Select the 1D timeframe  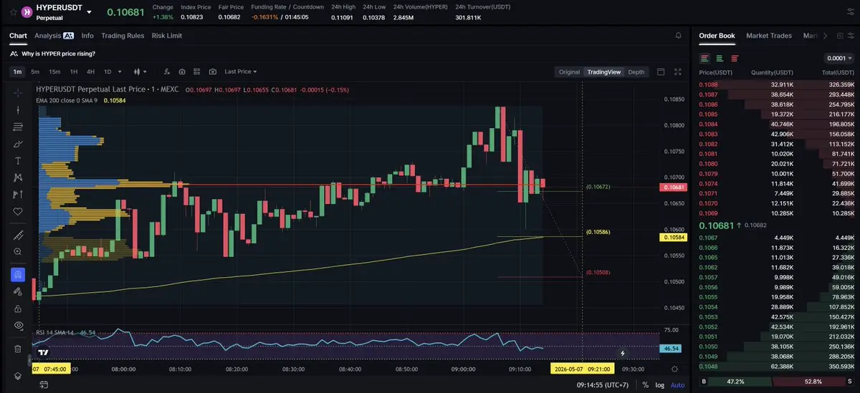107,72
